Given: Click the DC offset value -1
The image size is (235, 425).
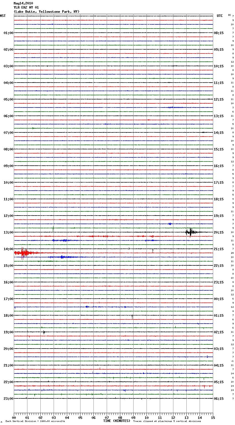Looking at the screenshot, I should click(x=233, y=361).
